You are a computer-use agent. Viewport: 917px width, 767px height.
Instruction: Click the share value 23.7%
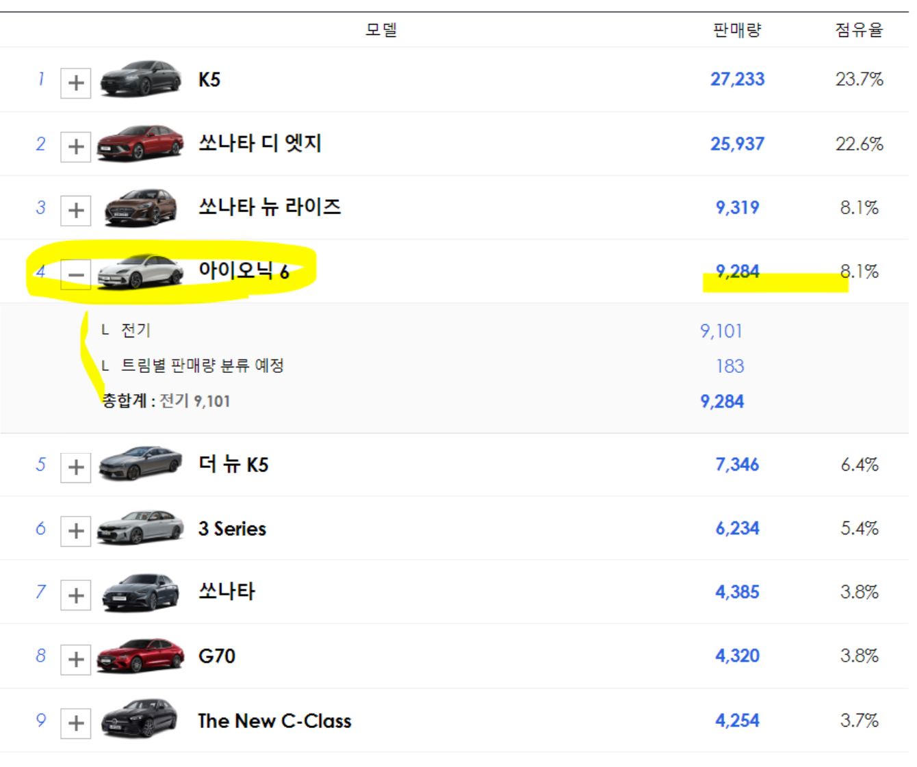860,79
